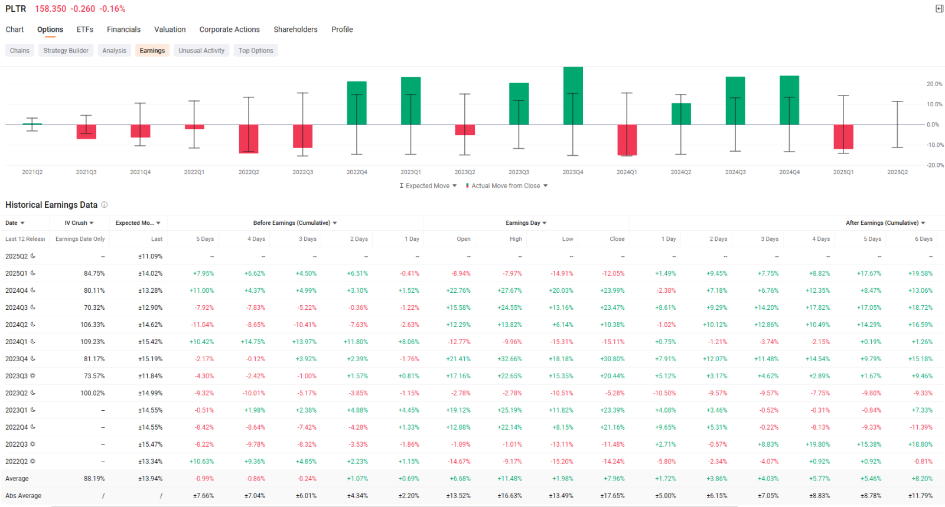This screenshot has width=945, height=507.
Task: Select the Options tab
Action: [50, 30]
